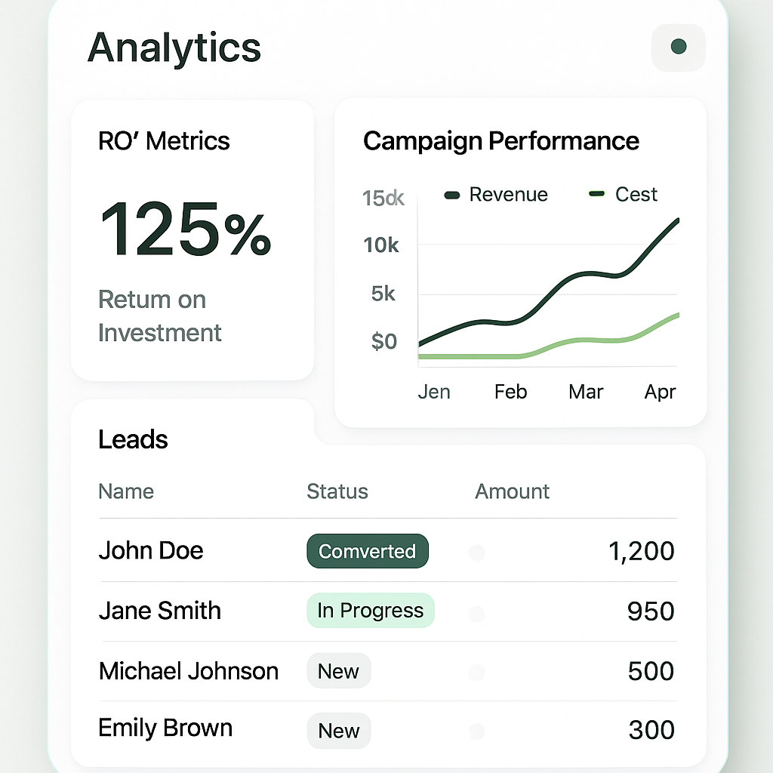Select the Revenue legend marker
Viewport: 773px width, 773px height.
[451, 195]
